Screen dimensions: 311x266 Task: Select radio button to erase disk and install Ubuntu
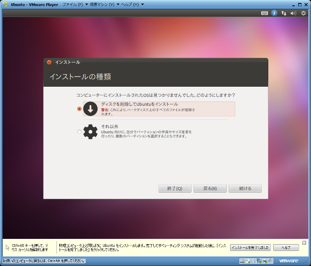(x=80, y=109)
